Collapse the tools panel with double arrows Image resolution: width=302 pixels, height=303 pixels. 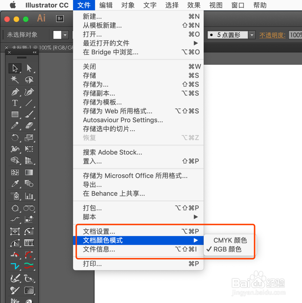[35, 52]
